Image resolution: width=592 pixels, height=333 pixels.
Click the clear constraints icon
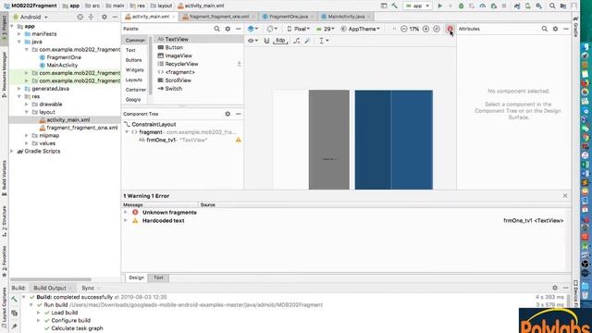pos(297,41)
